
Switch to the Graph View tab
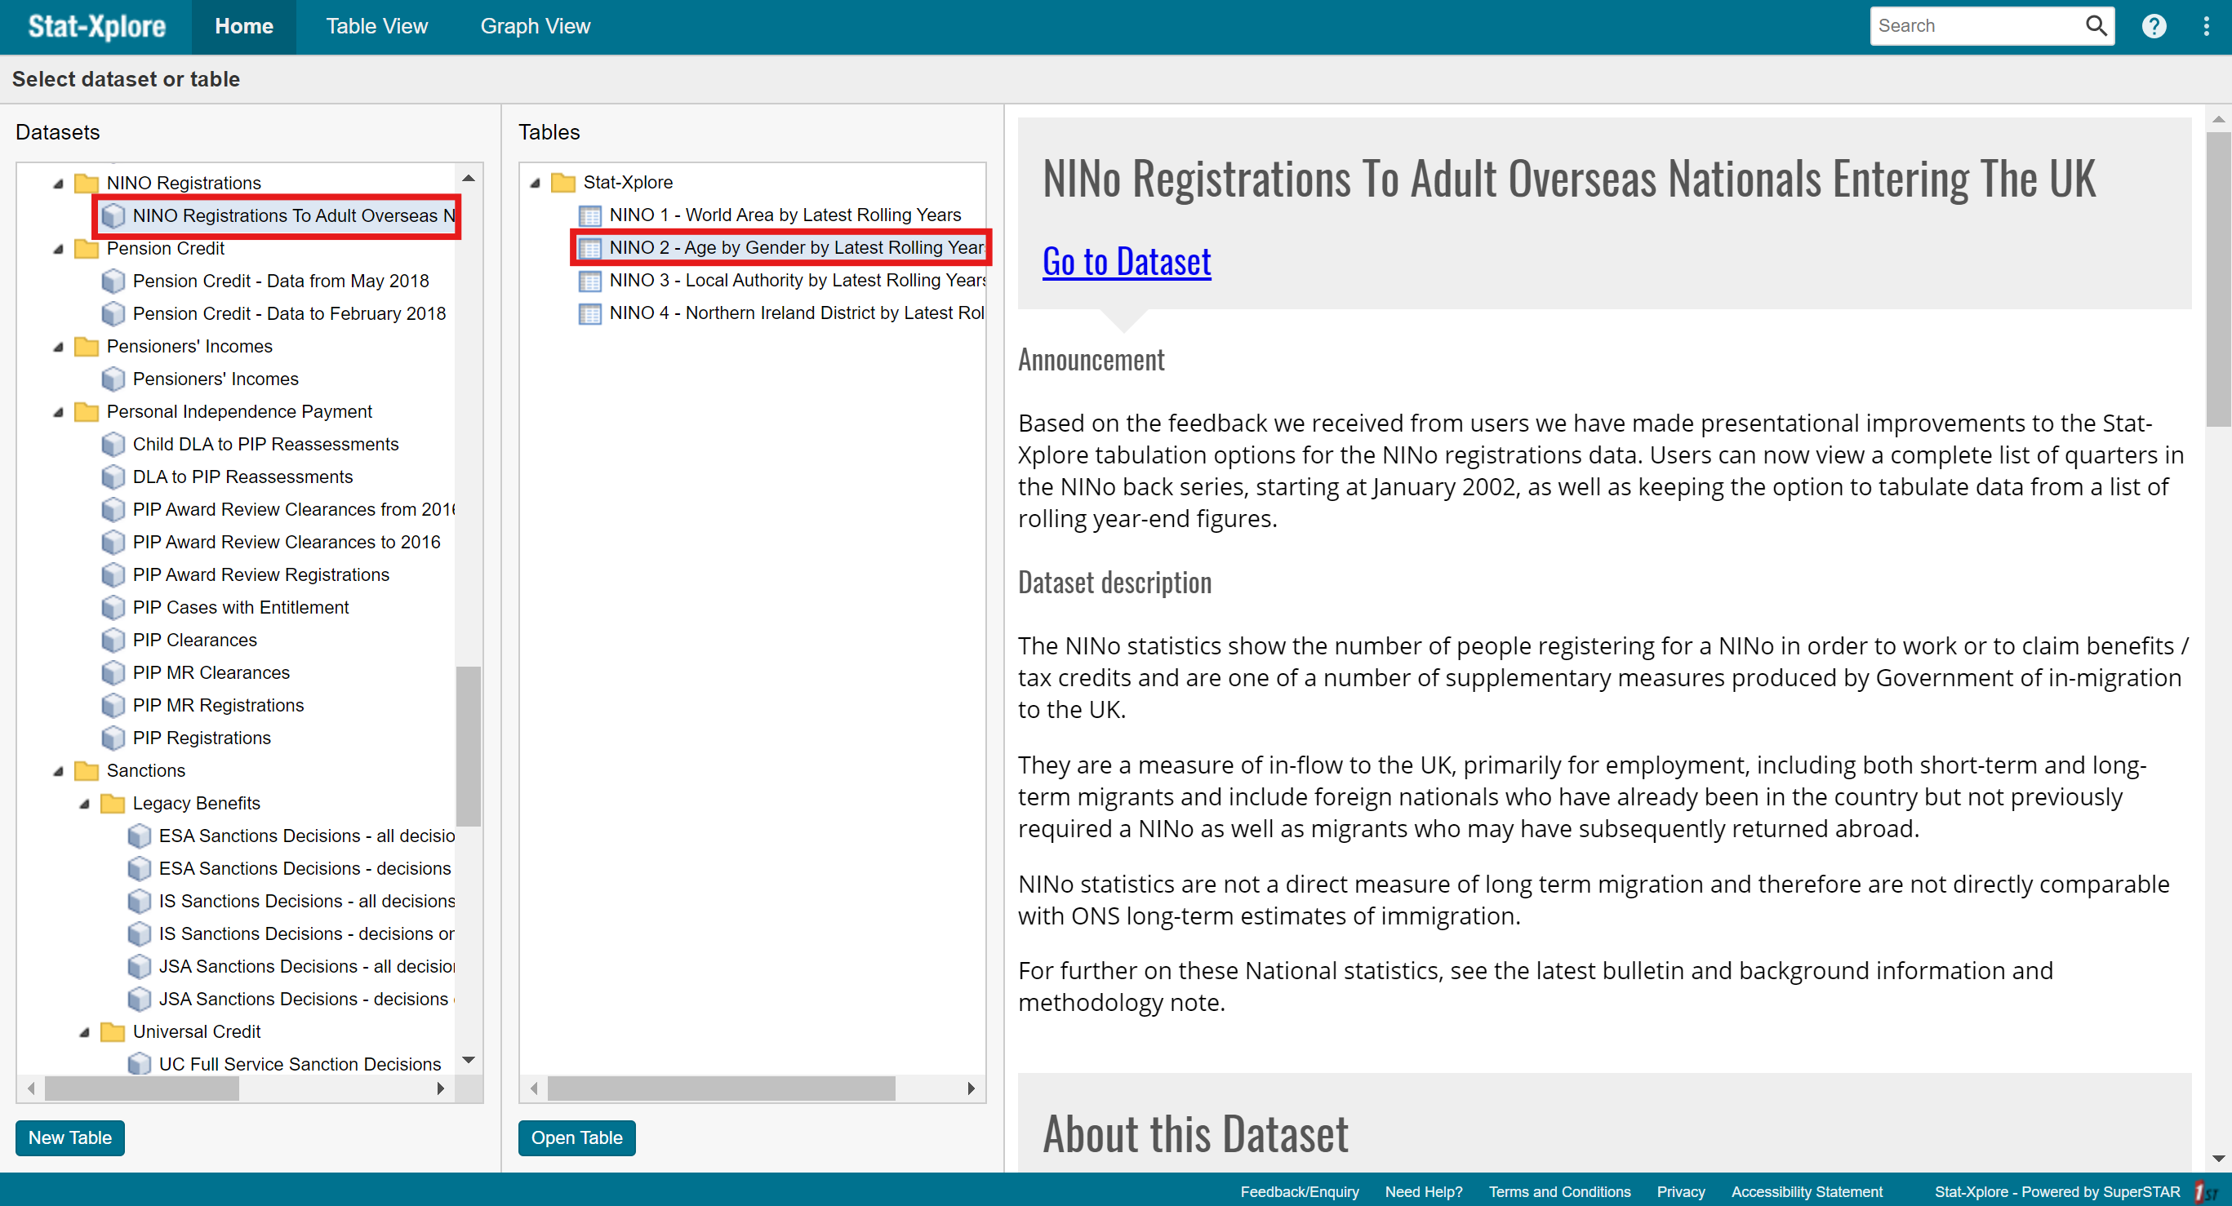535,26
